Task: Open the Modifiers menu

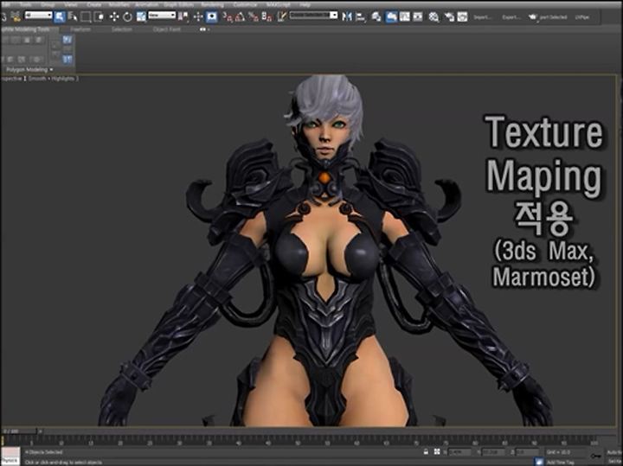Action: tap(119, 5)
